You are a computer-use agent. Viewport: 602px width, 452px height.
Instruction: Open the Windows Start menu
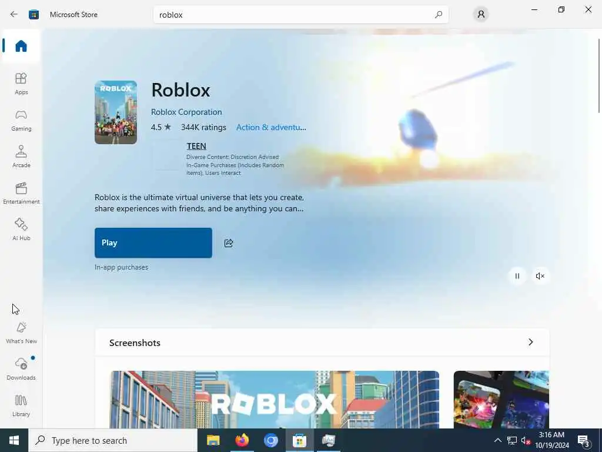point(14,440)
